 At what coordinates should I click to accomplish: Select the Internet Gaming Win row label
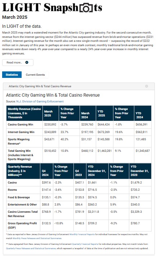pos(21,132)
